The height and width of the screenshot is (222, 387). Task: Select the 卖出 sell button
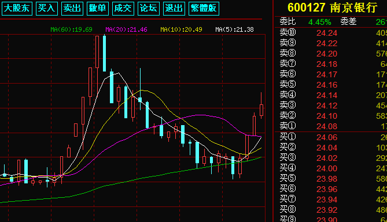tap(72, 9)
